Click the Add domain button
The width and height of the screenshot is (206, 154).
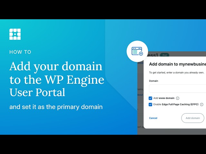point(192,118)
